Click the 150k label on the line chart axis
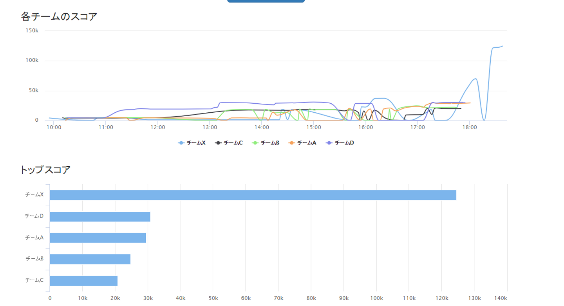 click(32, 31)
